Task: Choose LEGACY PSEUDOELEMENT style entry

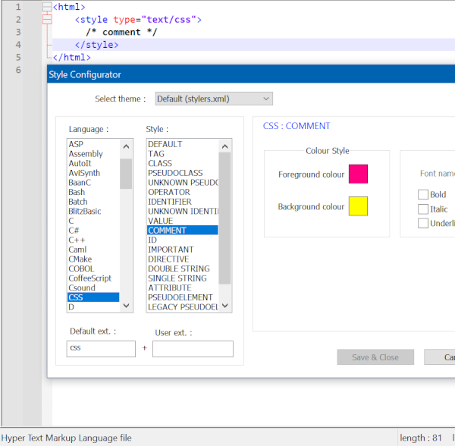Action: (183, 307)
